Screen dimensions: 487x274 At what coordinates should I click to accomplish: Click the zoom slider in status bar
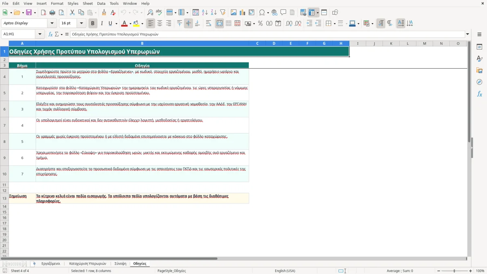coord(454,271)
